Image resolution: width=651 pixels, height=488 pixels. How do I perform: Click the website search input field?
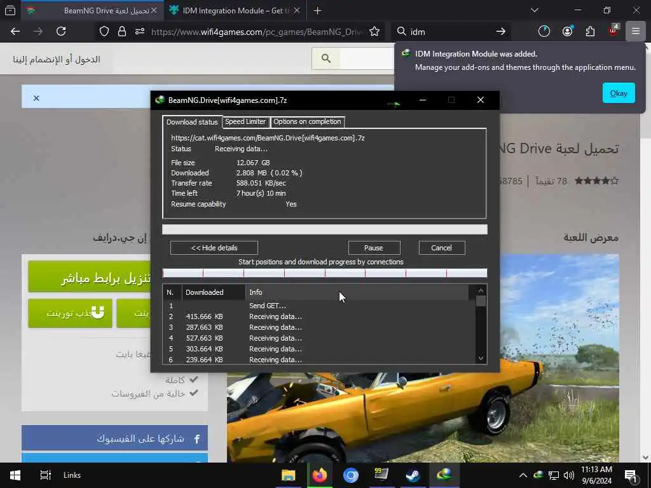367,59
